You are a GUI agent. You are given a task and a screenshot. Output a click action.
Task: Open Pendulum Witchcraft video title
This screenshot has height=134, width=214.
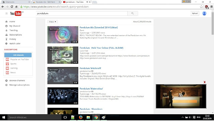(90, 68)
